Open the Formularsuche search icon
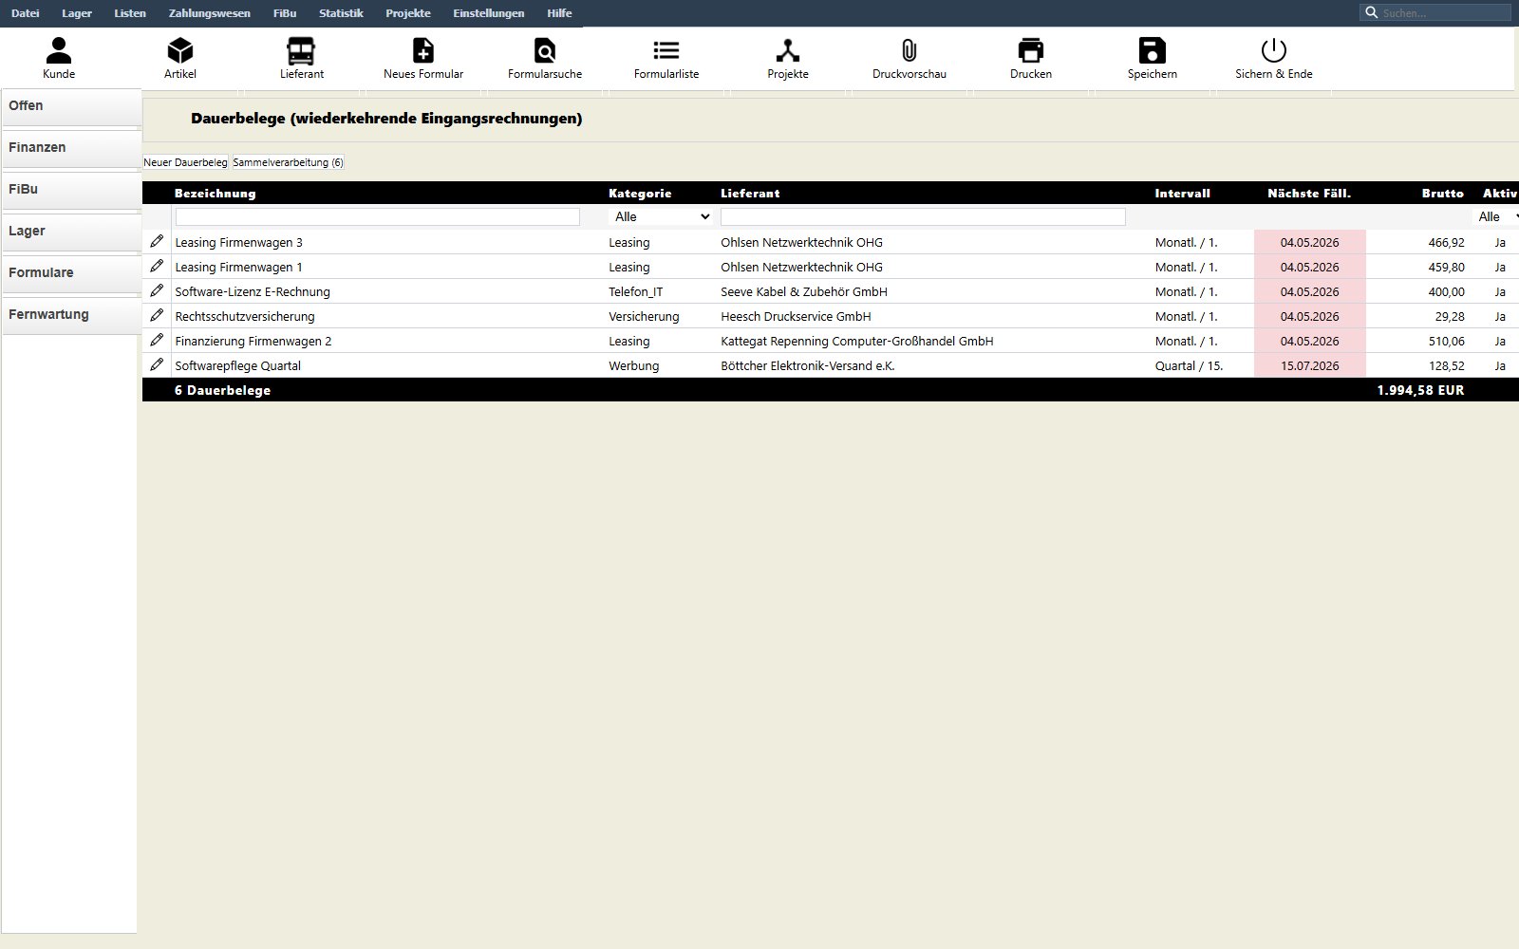 click(x=545, y=50)
